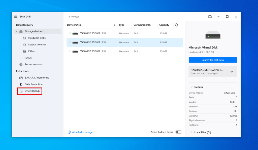This screenshot has width=258, height=150.
Task: Click the Data Recovery section heading
Action: click(x=24, y=25)
